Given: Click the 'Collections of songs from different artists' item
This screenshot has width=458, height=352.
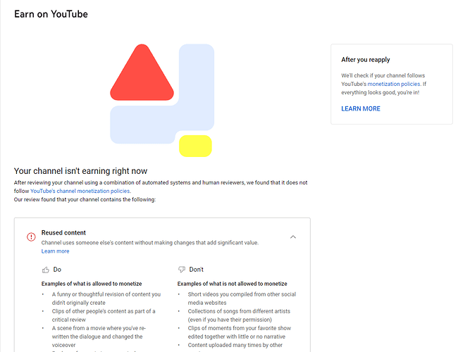Looking at the screenshot, I should pyautogui.click(x=239, y=315).
